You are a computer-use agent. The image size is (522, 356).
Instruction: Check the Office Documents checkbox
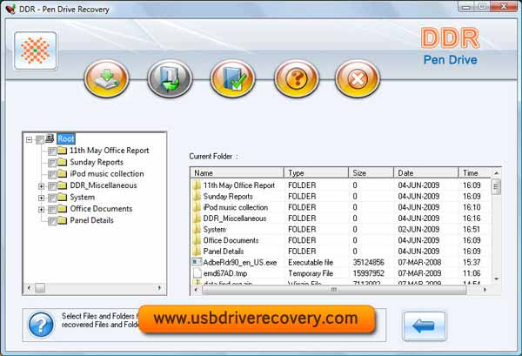52,210
